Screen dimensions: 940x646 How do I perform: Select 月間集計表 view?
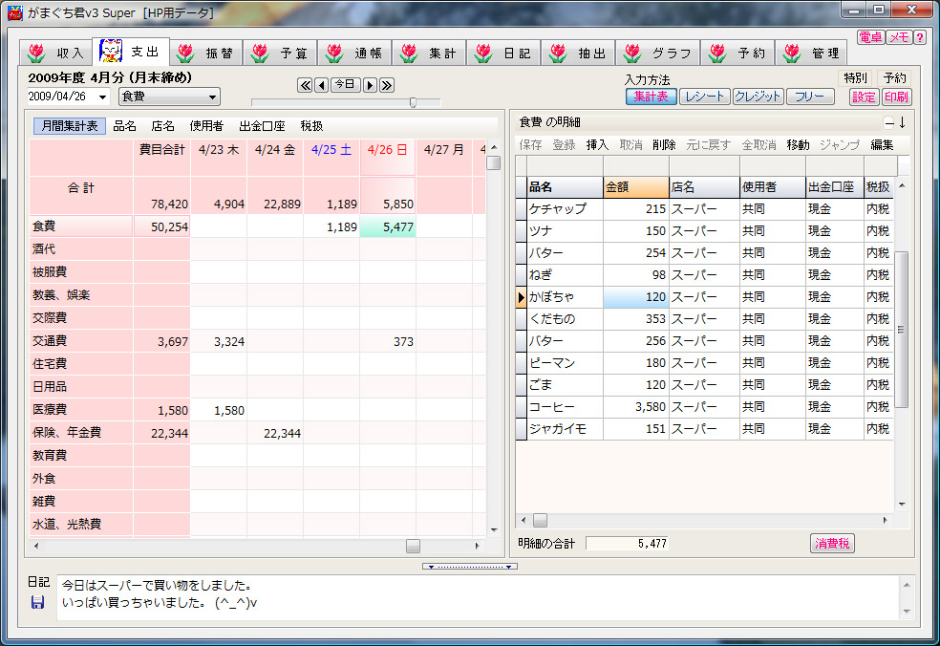click(x=70, y=126)
